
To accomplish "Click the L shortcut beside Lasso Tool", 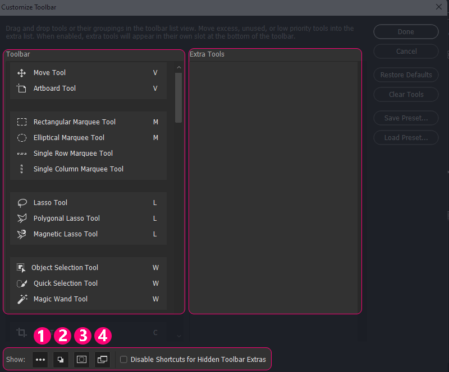I will tap(155, 203).
